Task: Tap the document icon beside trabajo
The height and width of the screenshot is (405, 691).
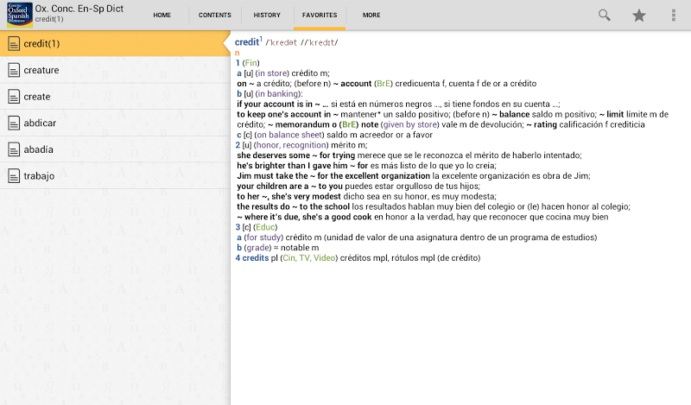Action: pyautogui.click(x=14, y=176)
